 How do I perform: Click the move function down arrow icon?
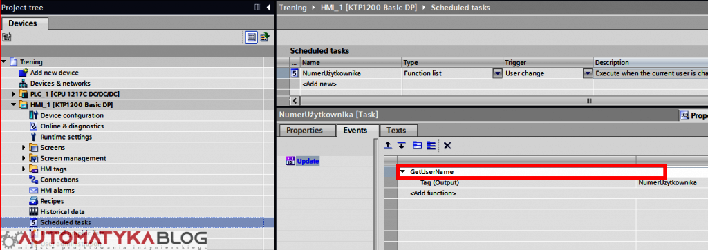tap(400, 145)
